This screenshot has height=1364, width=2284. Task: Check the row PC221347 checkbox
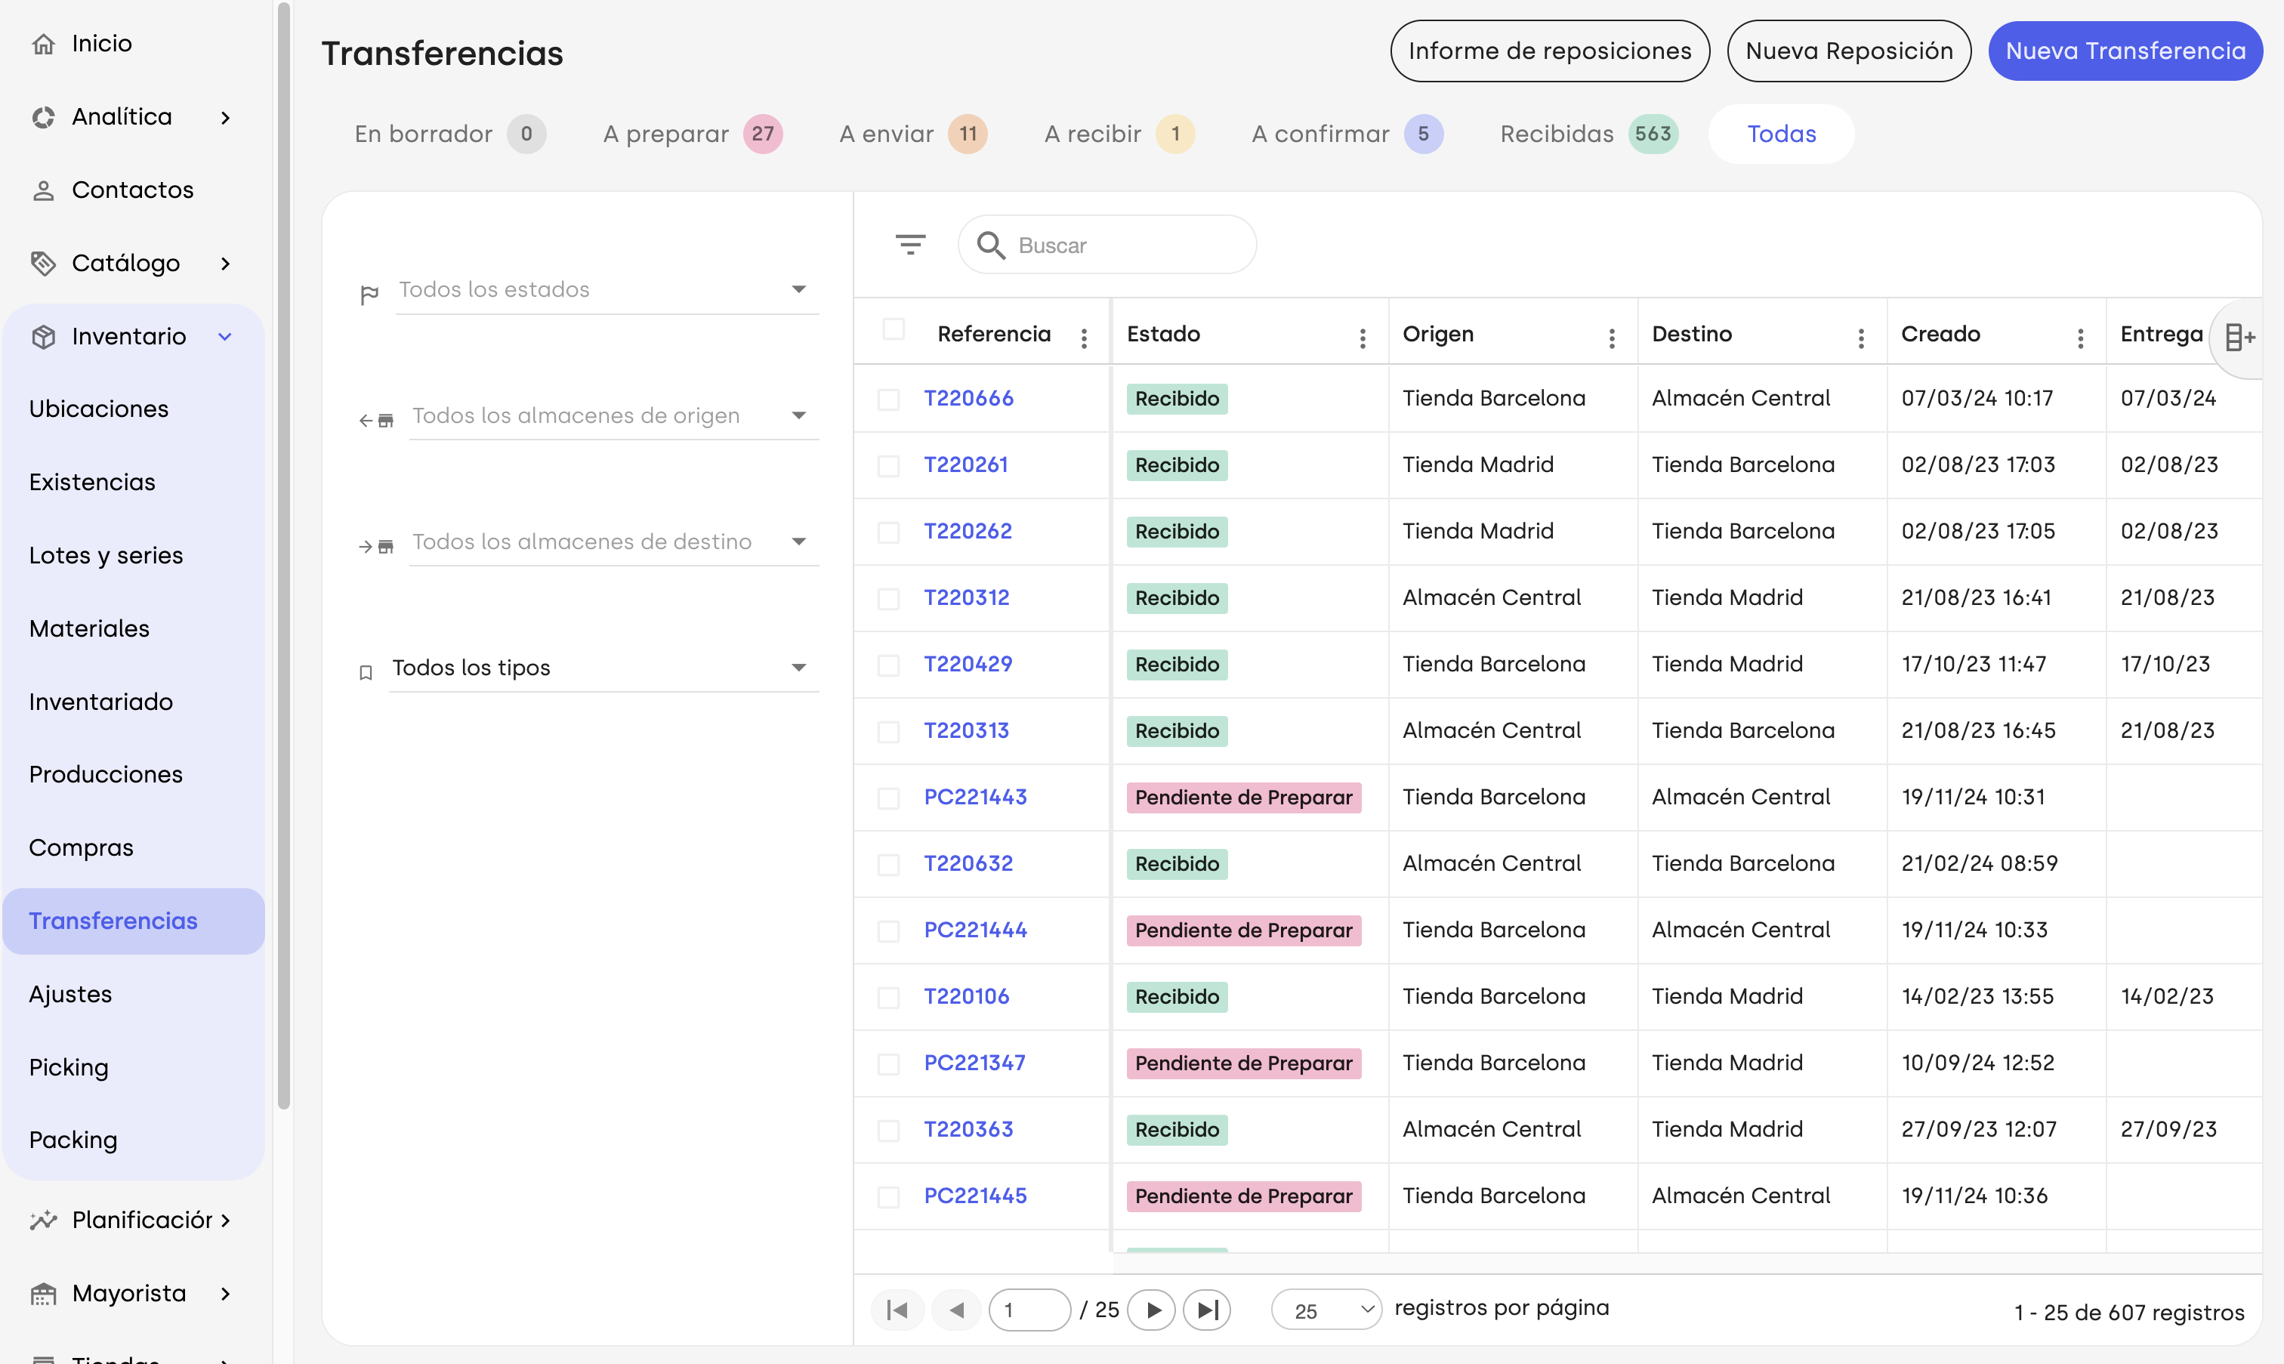pyautogui.click(x=888, y=1063)
